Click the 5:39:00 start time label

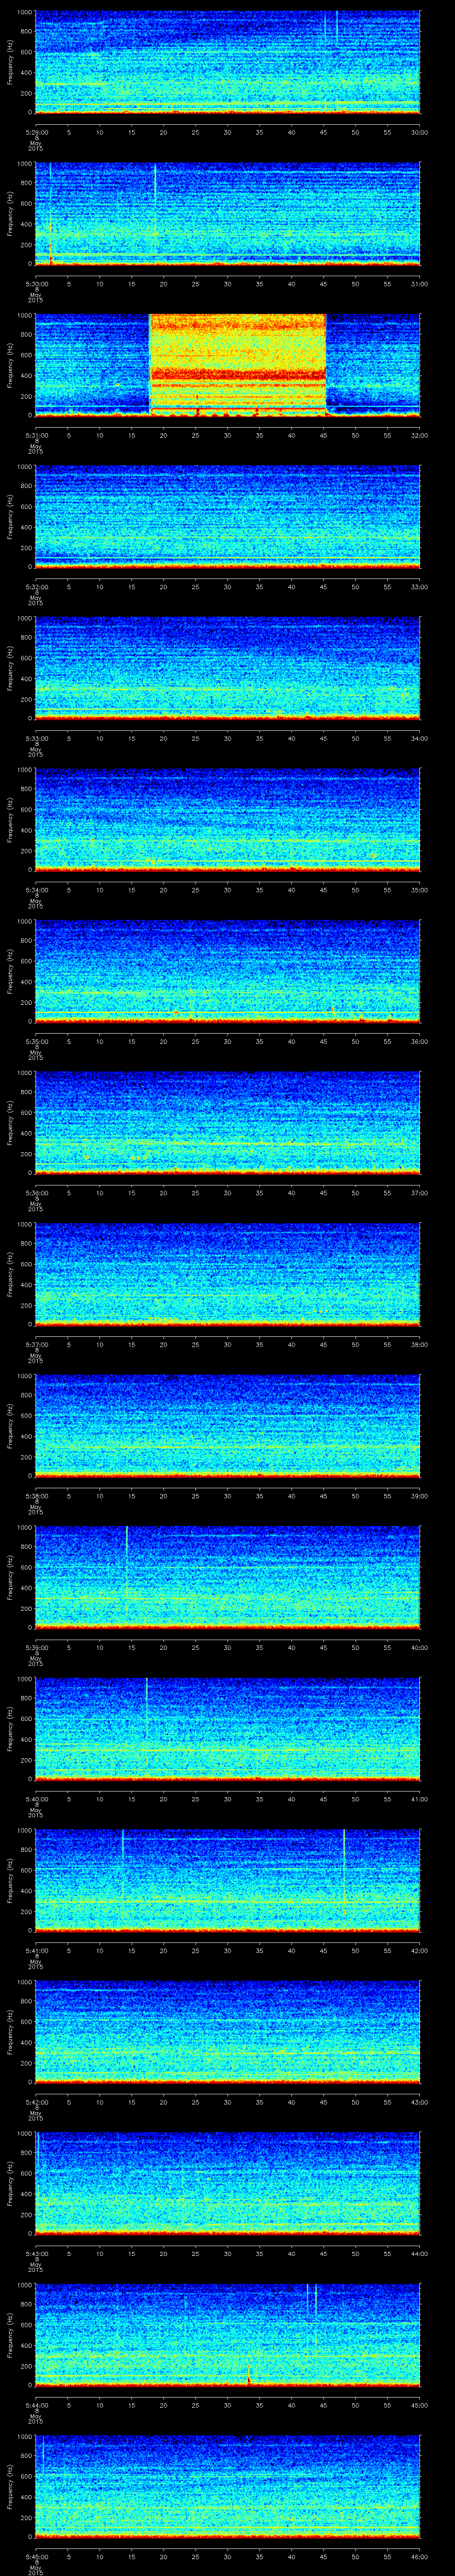coord(36,1647)
